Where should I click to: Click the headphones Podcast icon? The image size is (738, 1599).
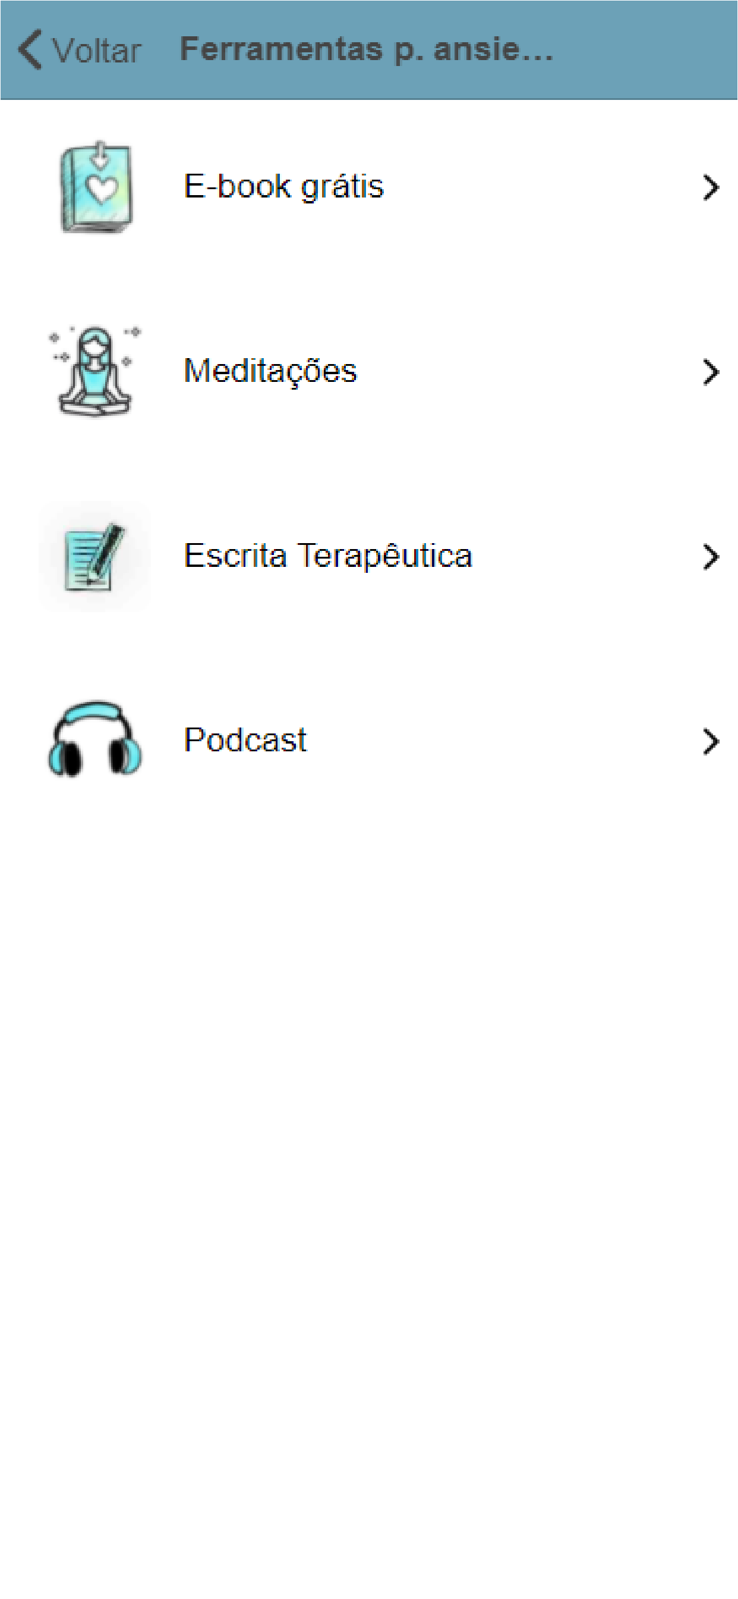pyautogui.click(x=95, y=740)
